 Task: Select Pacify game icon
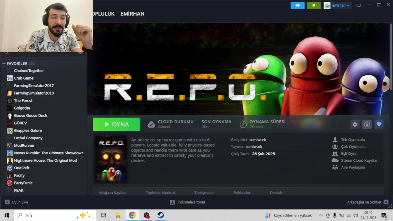[x=10, y=176]
